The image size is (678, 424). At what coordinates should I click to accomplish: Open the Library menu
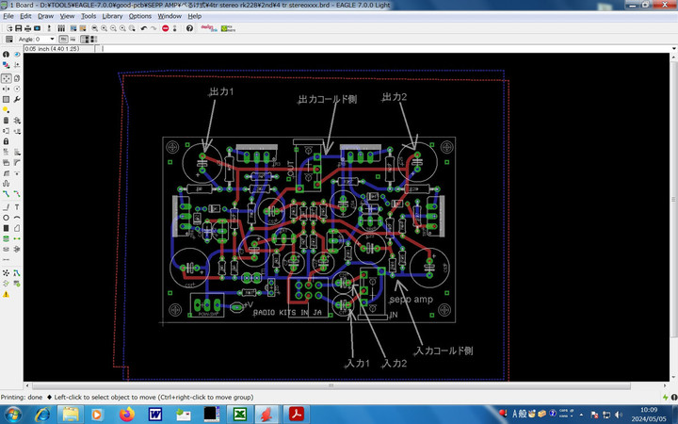click(112, 16)
